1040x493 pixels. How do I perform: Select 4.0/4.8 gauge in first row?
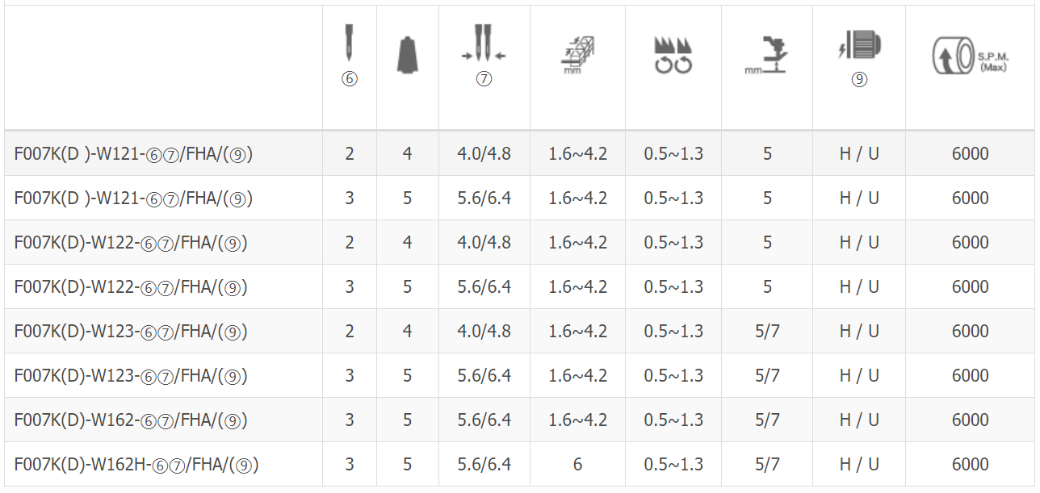click(484, 153)
